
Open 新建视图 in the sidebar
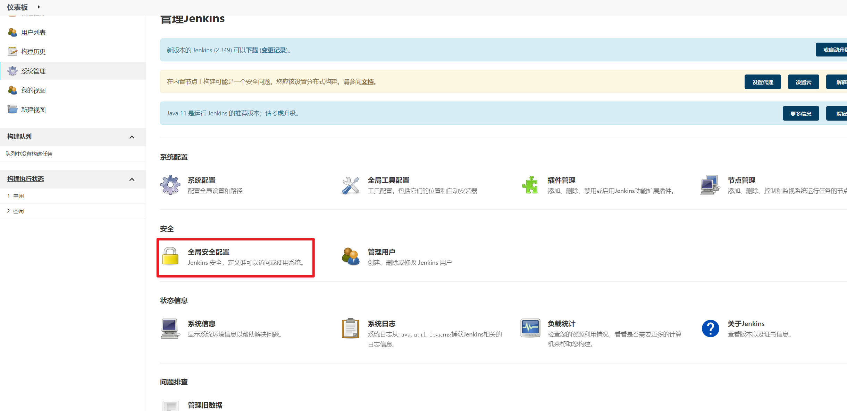pyautogui.click(x=33, y=110)
